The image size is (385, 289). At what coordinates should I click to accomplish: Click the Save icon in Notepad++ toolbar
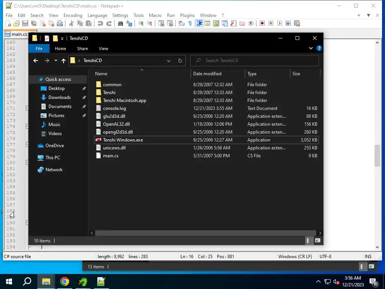[x=25, y=23]
